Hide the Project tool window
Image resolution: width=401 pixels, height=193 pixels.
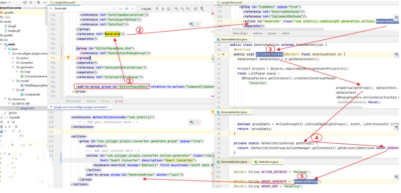pyautogui.click(x=44, y=3)
